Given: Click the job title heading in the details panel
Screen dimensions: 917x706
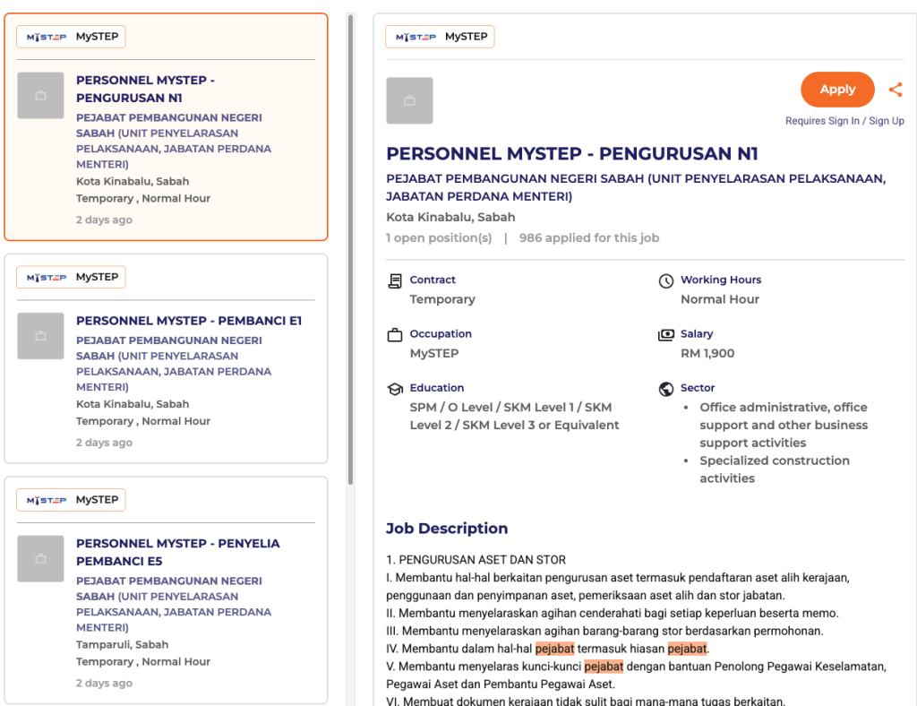Looking at the screenshot, I should coord(571,152).
